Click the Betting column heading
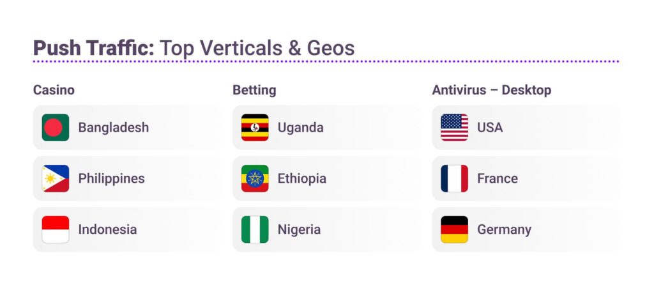Image resolution: width=654 pixels, height=285 pixels. [x=254, y=90]
